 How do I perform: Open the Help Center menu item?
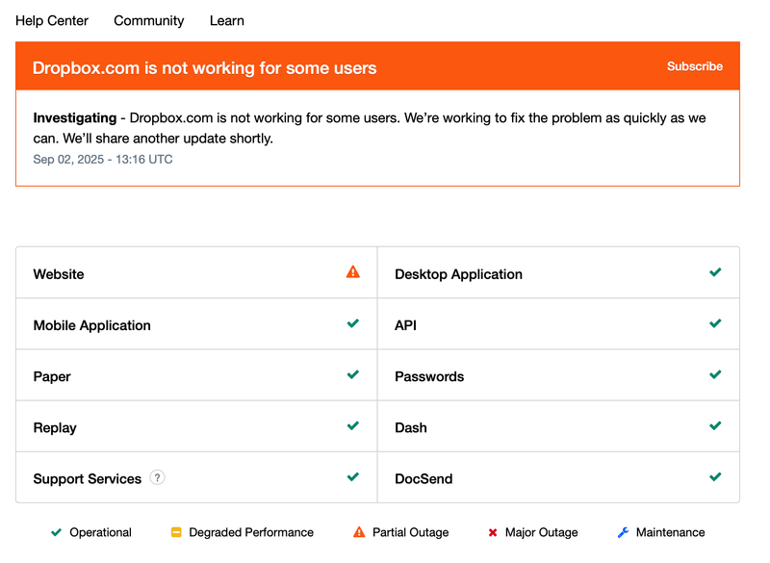tap(52, 20)
